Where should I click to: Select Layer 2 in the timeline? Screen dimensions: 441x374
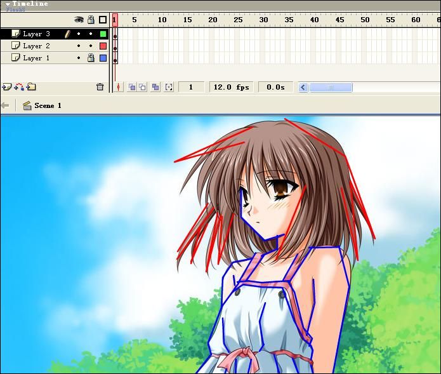(55, 46)
